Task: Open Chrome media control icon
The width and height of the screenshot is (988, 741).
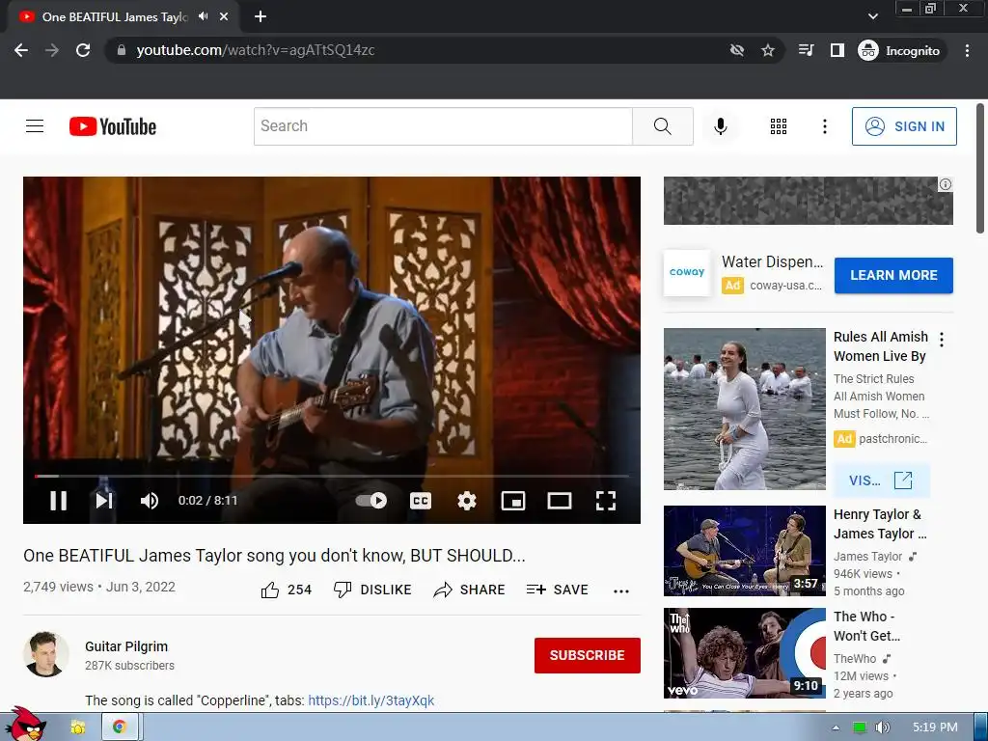Action: point(806,50)
